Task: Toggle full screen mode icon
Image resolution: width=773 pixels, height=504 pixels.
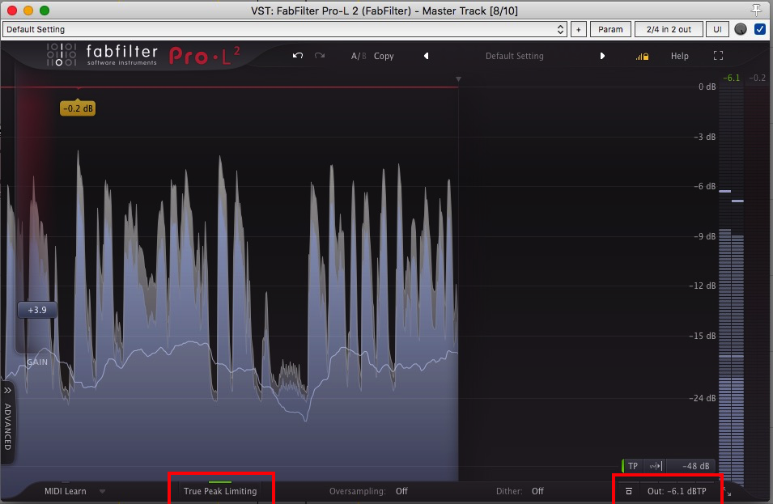Action: (x=718, y=56)
